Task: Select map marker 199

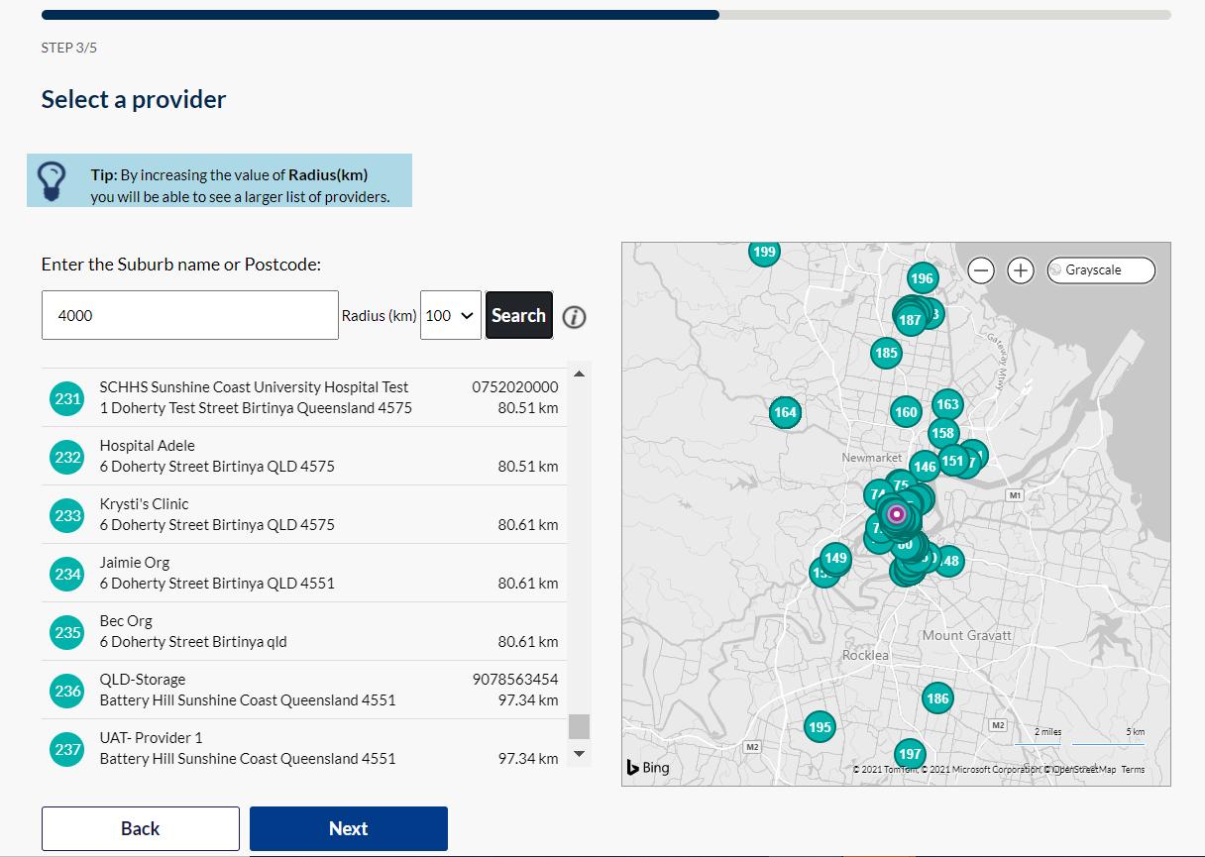Action: tap(764, 252)
